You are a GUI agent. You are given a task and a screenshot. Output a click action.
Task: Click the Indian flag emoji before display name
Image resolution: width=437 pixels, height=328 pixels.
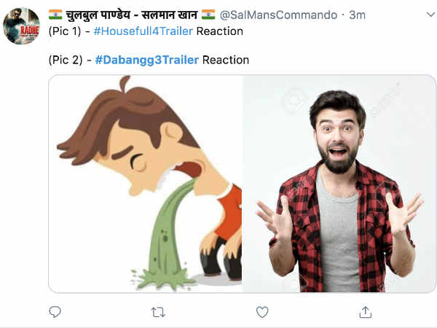coord(55,15)
